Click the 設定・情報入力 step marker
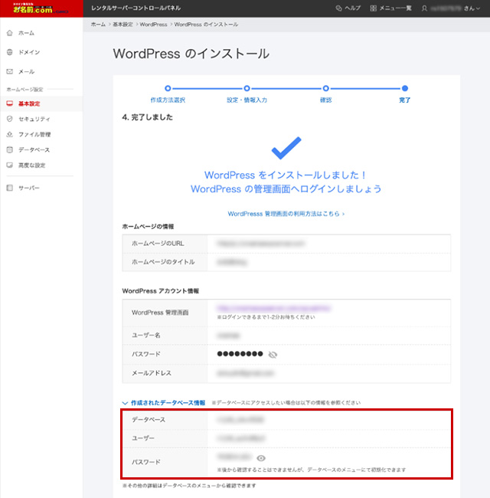490x498 pixels. tap(247, 88)
